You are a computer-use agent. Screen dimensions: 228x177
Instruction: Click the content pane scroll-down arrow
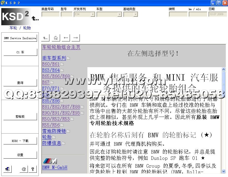pos(223,171)
